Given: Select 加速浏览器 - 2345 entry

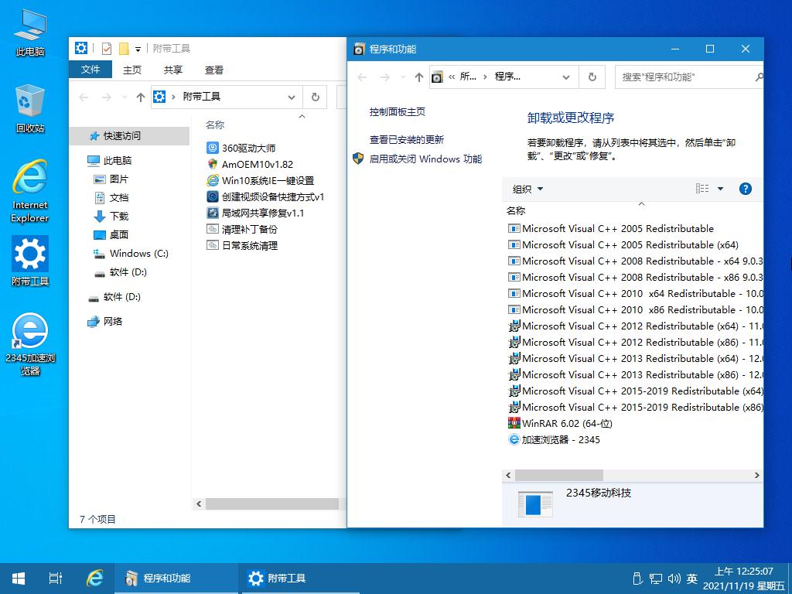Looking at the screenshot, I should click(x=554, y=439).
